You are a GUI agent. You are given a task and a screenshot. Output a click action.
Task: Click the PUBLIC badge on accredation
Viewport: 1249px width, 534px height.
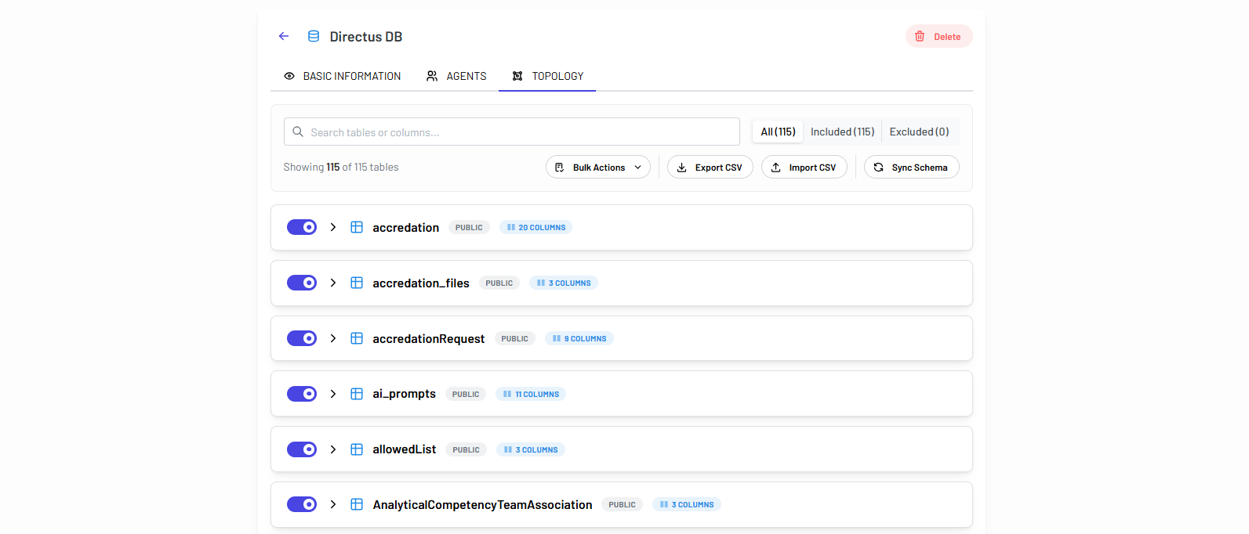469,227
